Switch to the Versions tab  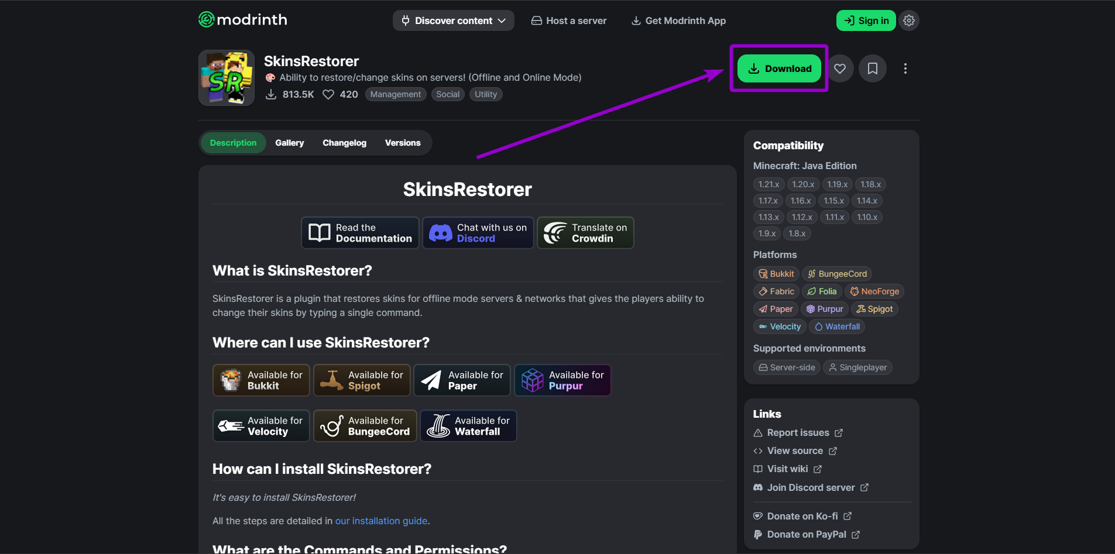[403, 143]
